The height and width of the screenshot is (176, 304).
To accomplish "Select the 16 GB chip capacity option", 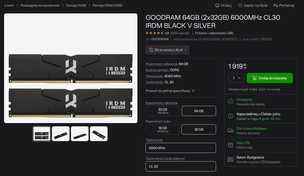I will [x=163, y=129].
